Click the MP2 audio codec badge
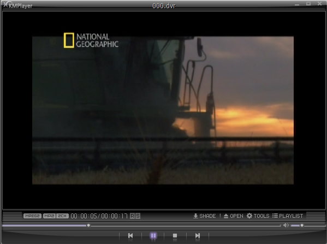Screen dimensions: 327x244 pos(49,216)
